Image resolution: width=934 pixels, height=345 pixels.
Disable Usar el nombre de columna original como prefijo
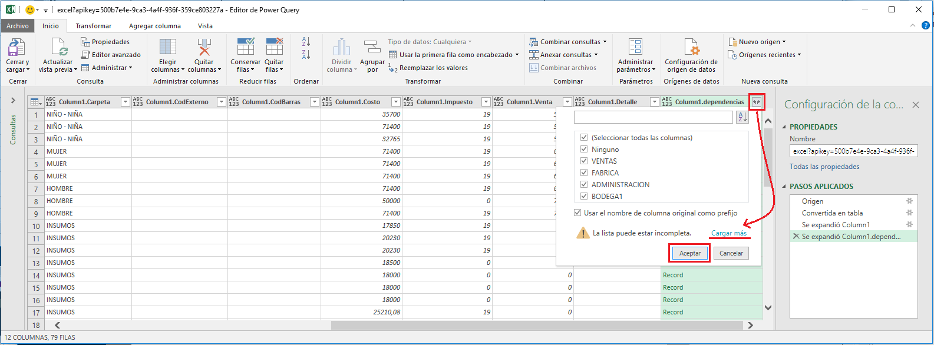577,213
